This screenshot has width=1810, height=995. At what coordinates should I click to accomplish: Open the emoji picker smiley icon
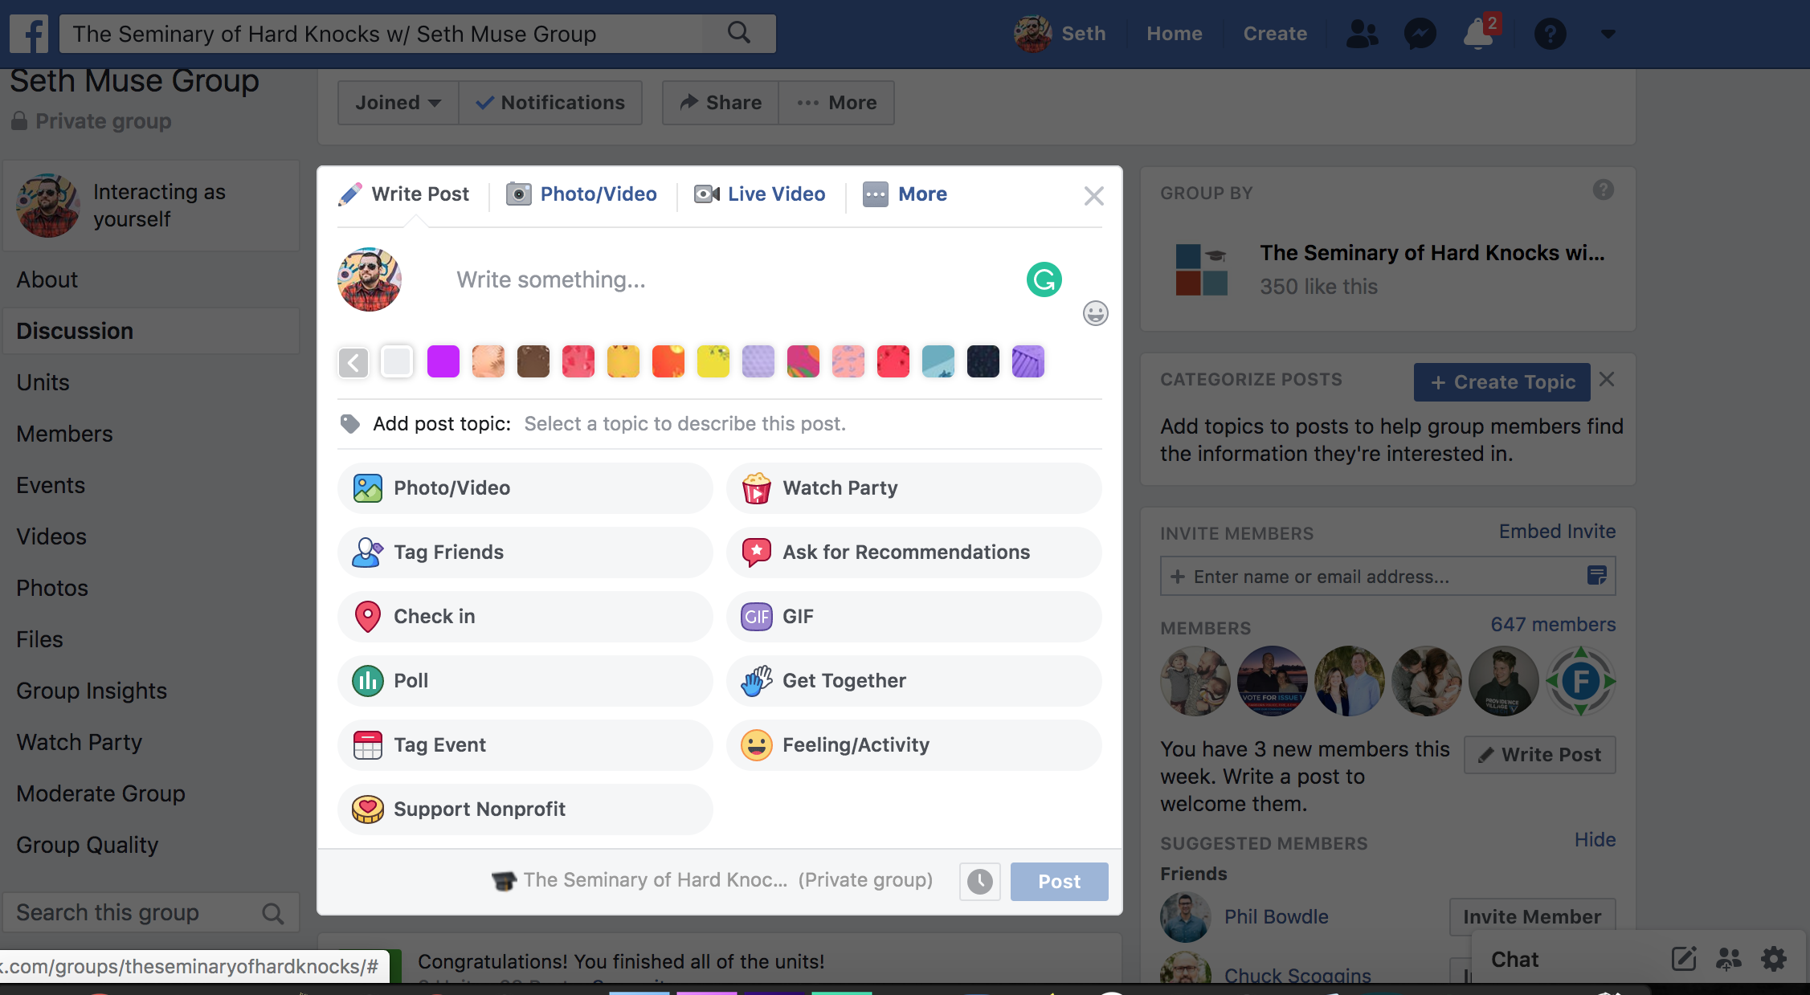click(x=1096, y=313)
